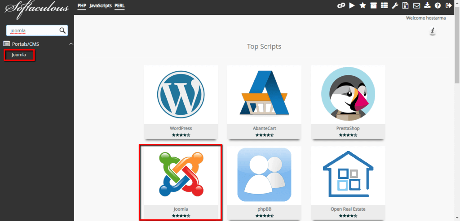Open the Joomla script logo

click(x=181, y=175)
